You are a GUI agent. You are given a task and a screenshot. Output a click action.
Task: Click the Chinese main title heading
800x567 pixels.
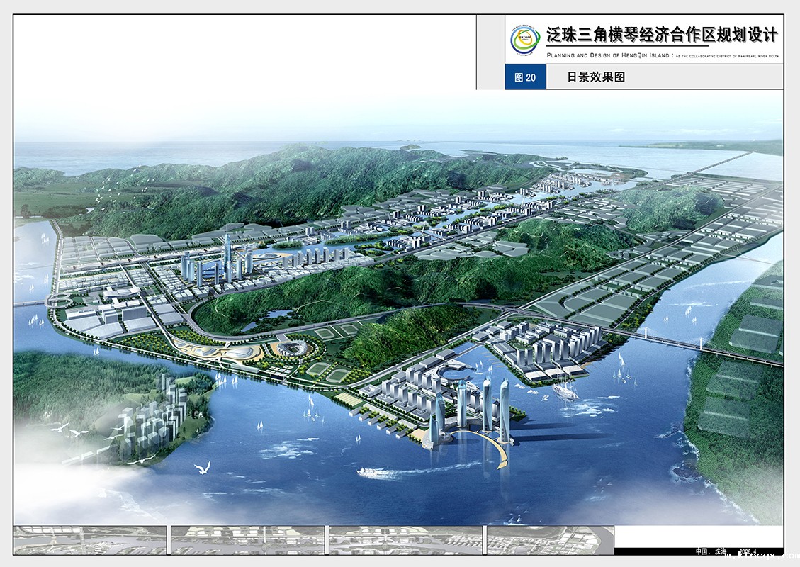661,35
